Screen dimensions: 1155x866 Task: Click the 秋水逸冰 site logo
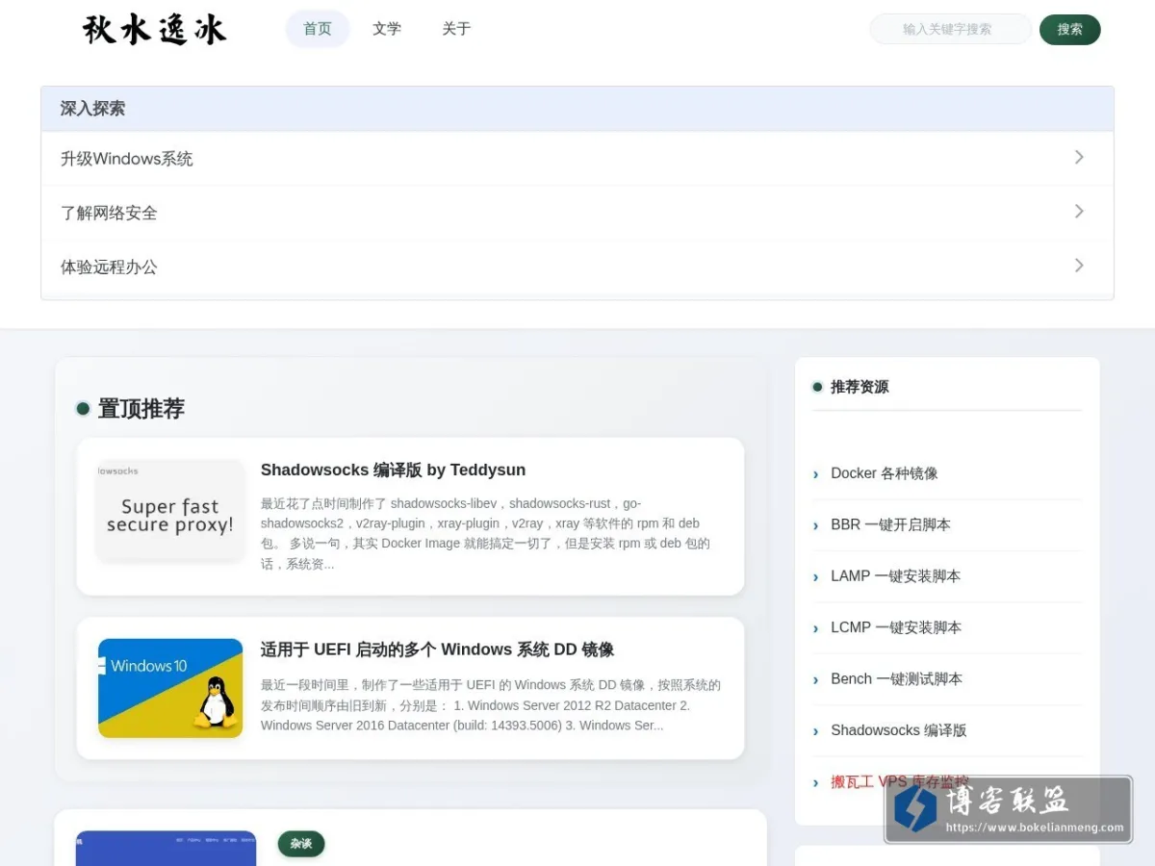tap(154, 29)
